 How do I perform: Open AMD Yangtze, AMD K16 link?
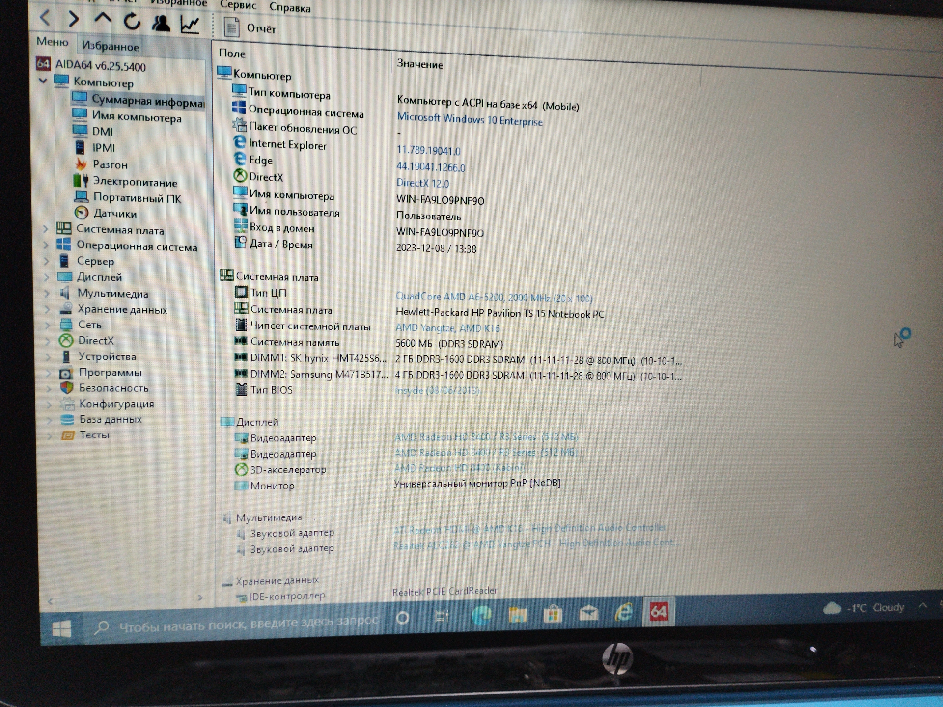tap(447, 328)
